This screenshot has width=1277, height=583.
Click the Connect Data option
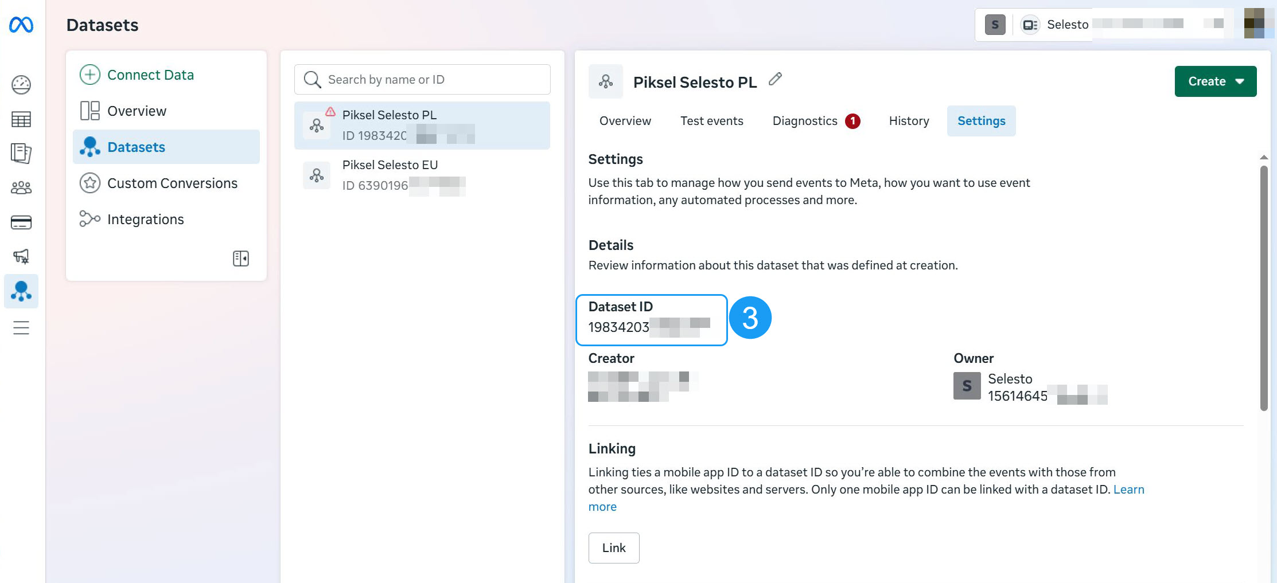(150, 75)
